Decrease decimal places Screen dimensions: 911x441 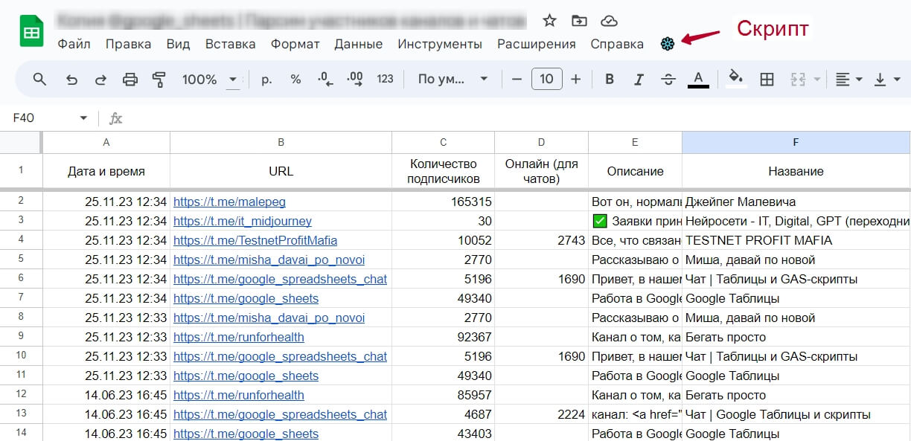click(325, 79)
